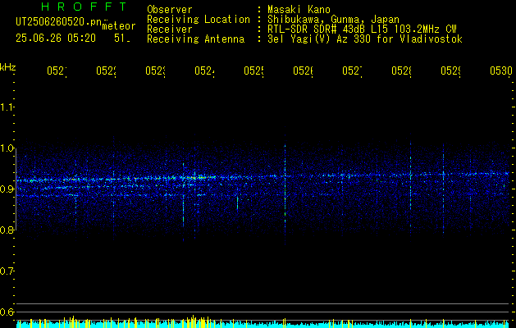This screenshot has width=516, height=328.
Task: Click the 0.7 kHz frequency label
Action: [7, 271]
